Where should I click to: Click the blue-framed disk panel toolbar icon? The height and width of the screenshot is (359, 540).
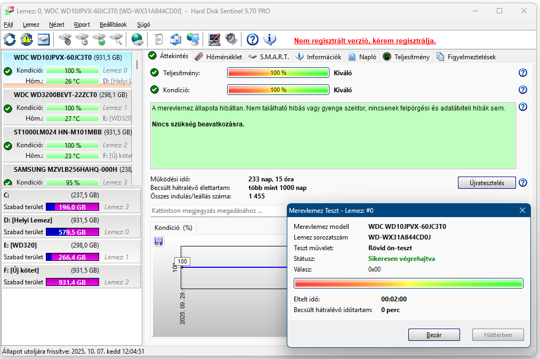[x=43, y=39]
